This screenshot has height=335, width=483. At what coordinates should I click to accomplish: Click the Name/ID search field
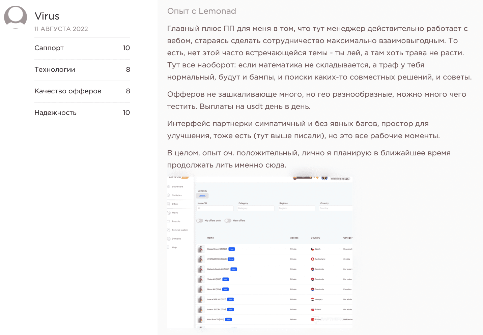pyautogui.click(x=215, y=208)
